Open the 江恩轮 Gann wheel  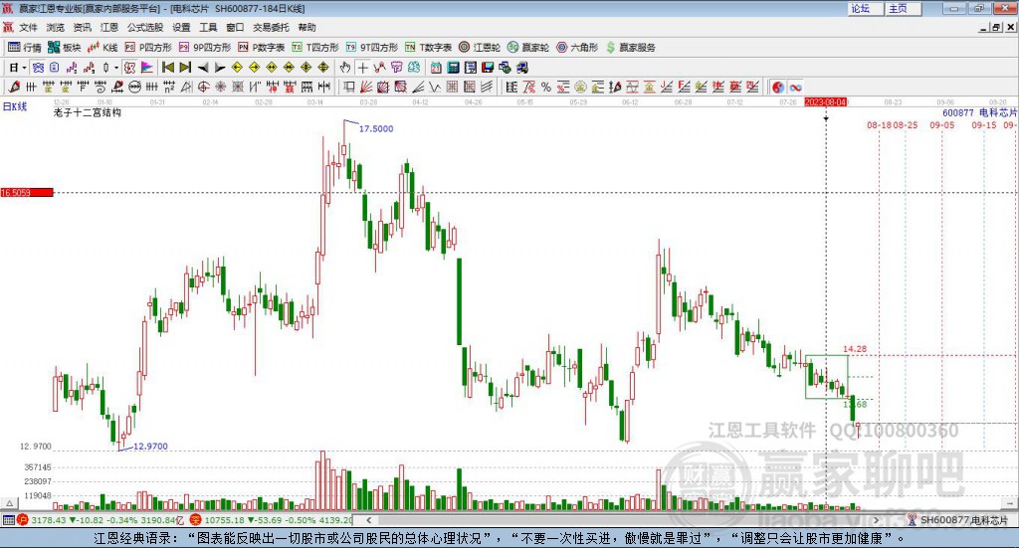point(479,48)
